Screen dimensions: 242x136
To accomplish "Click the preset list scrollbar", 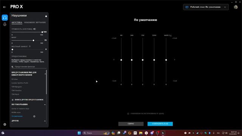I will (x=46, y=82).
